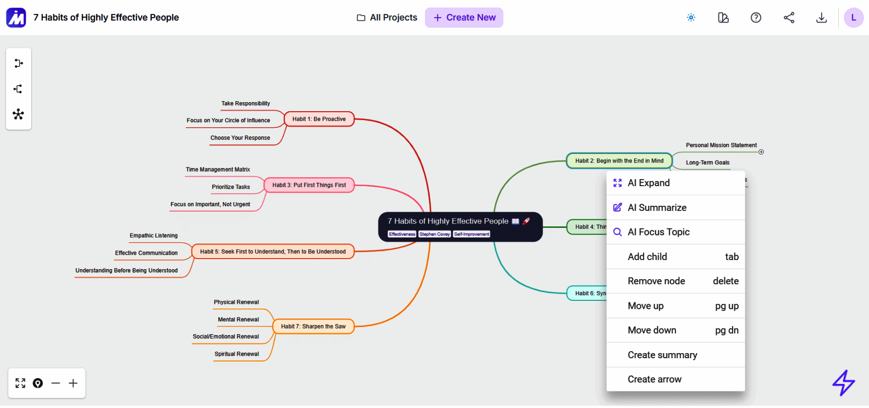Select Create arrow in the context menu
The width and height of the screenshot is (869, 408).
(x=675, y=379)
